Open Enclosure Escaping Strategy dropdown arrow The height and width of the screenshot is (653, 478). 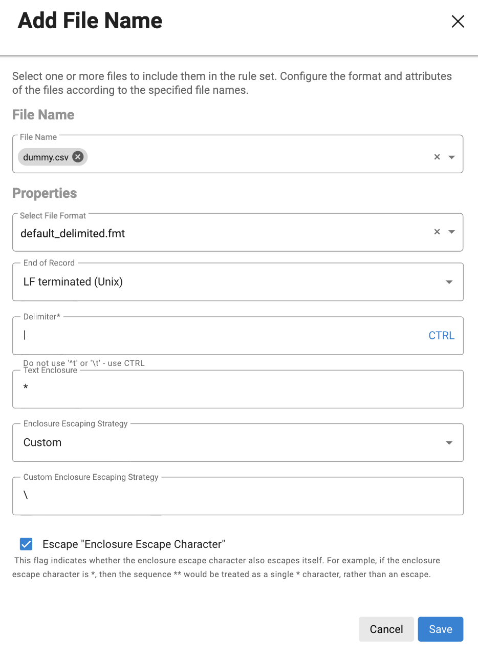pos(449,443)
